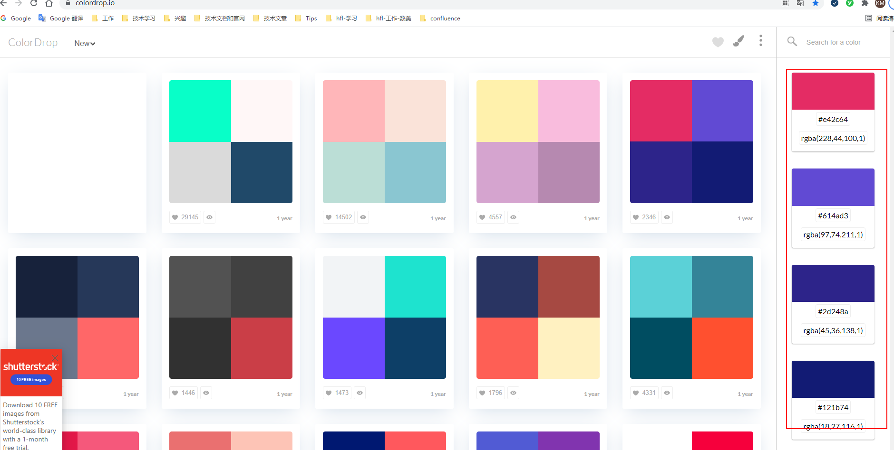
Task: Click the search magnifier icon
Action: [792, 42]
